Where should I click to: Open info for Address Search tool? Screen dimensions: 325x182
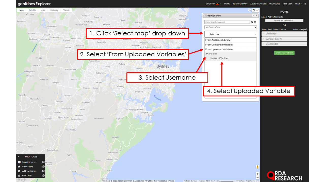pos(43,171)
